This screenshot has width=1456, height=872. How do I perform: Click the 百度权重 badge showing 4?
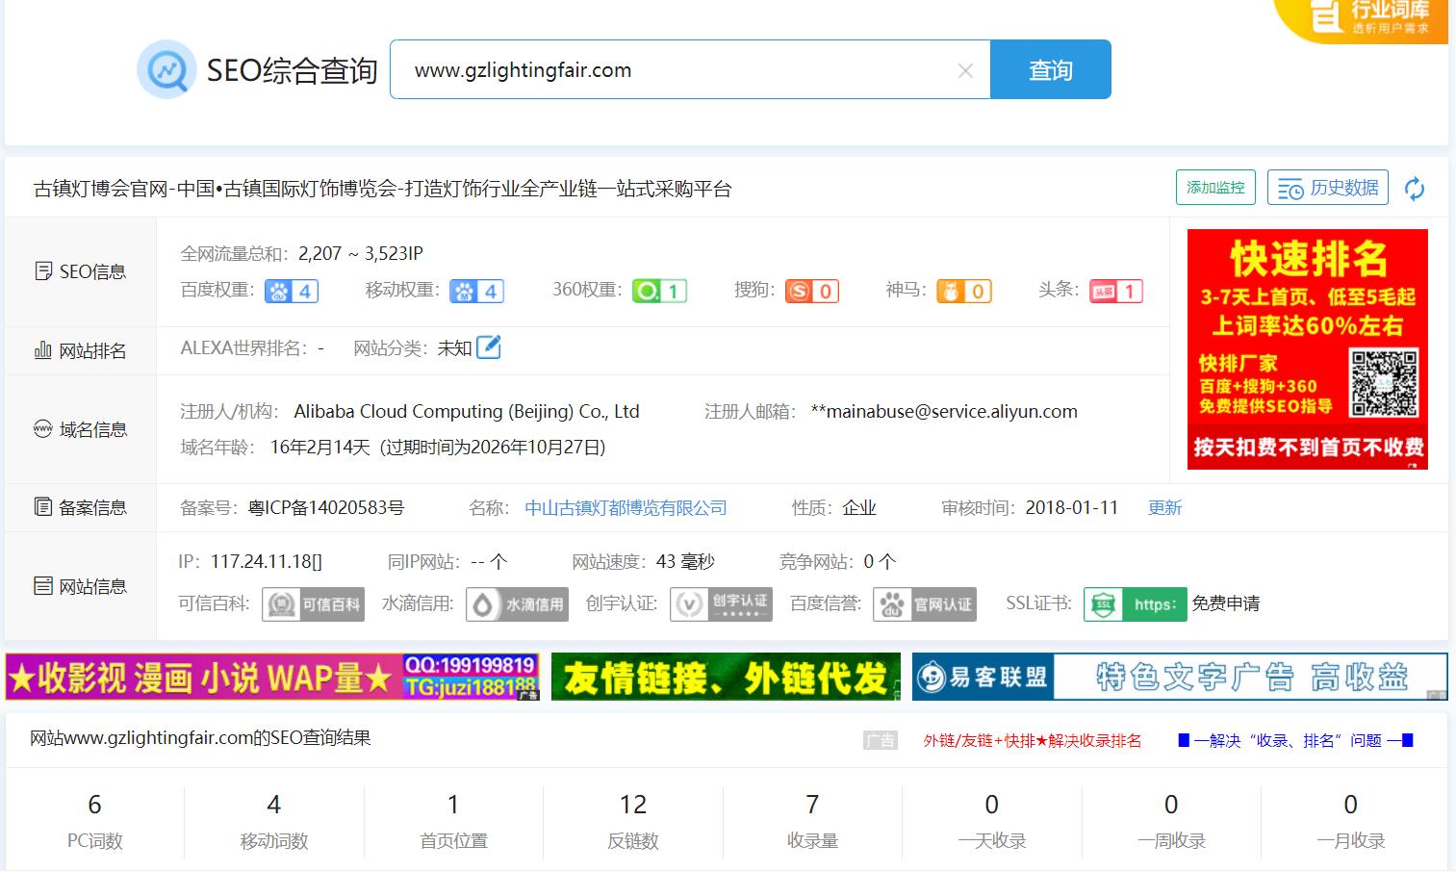click(292, 291)
